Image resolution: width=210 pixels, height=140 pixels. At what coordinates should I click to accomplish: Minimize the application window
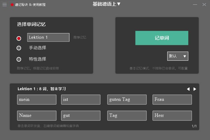tap(195, 5)
